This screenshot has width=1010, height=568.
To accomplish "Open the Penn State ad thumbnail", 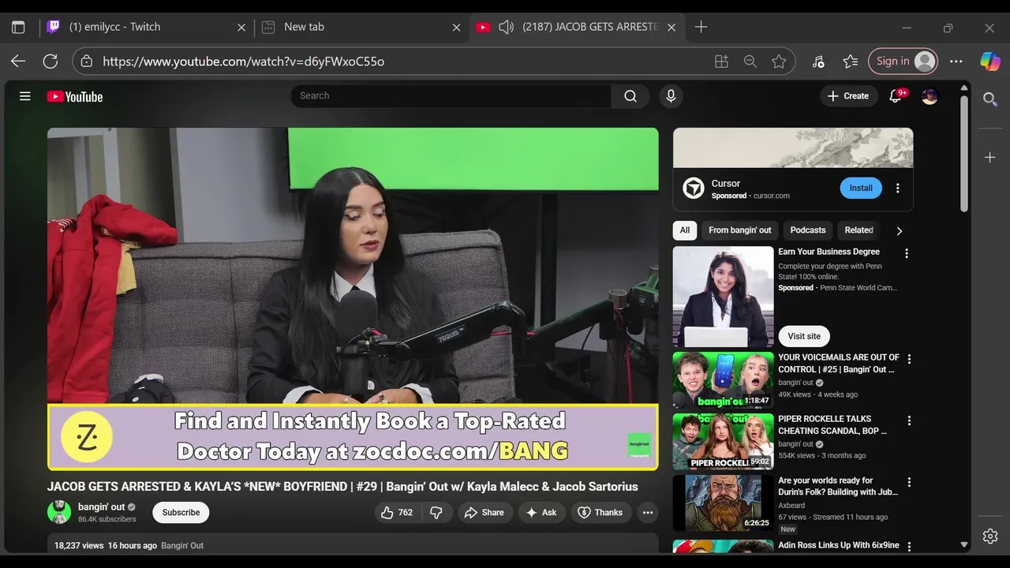I will click(x=723, y=297).
